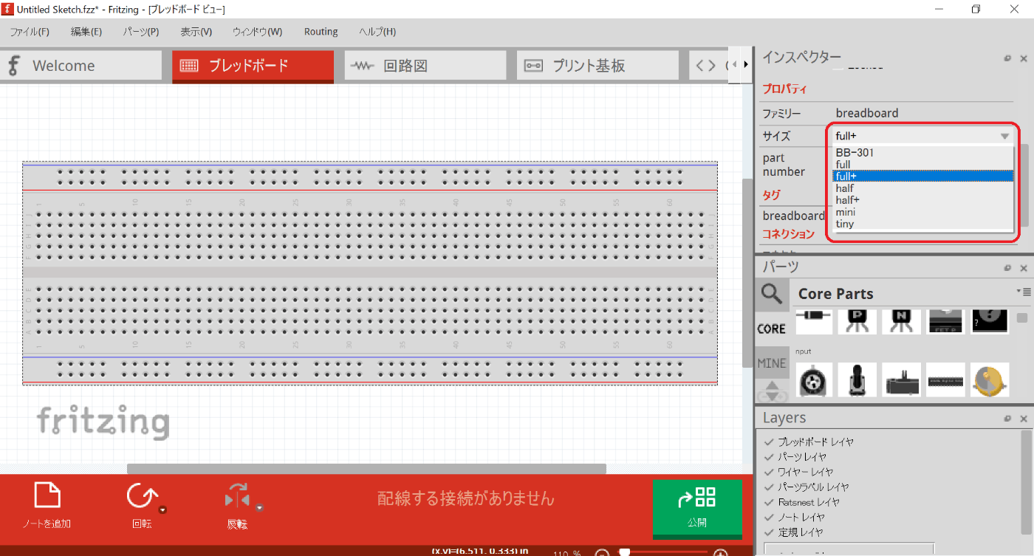The width and height of the screenshot is (1034, 556).
Task: Show more view tabs via right arrow
Action: (x=746, y=65)
